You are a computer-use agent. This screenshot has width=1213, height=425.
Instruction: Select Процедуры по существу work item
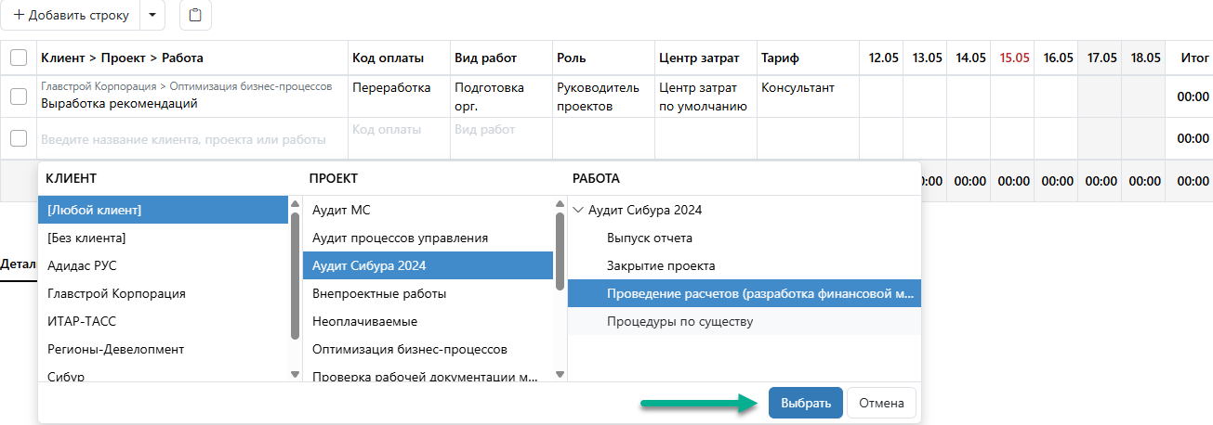click(745, 321)
